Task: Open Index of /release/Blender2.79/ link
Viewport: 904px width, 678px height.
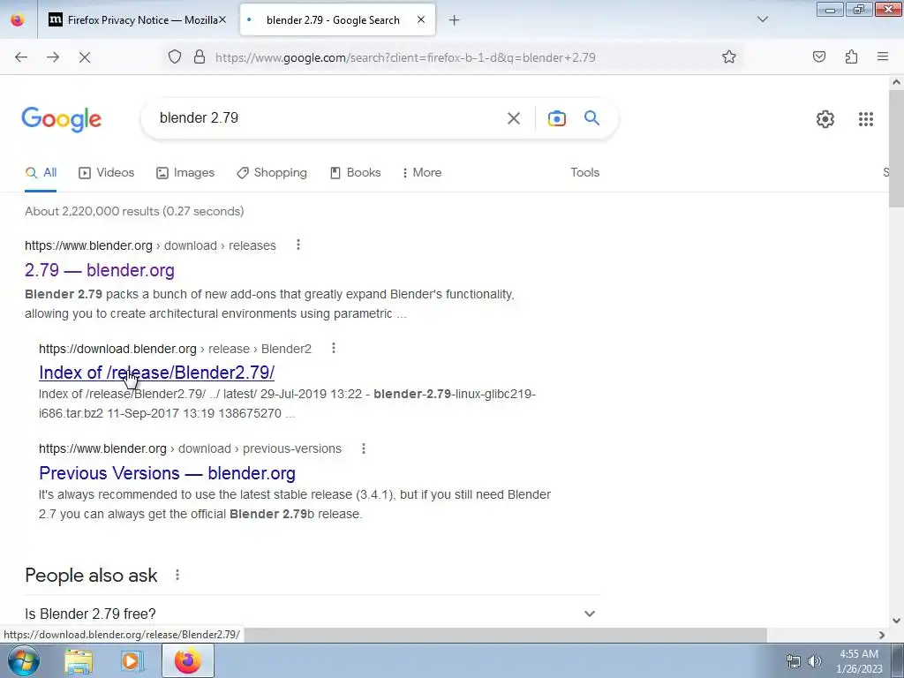Action: (157, 373)
